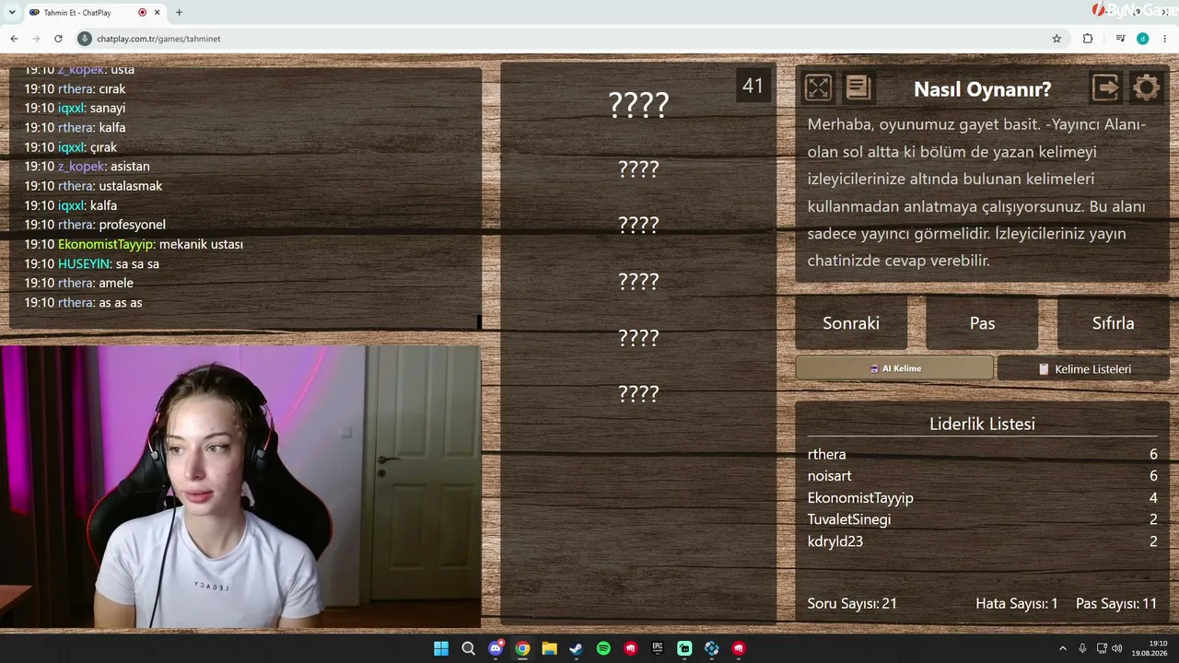
Task: Launch Steam from the taskbar
Action: pyautogui.click(x=577, y=648)
